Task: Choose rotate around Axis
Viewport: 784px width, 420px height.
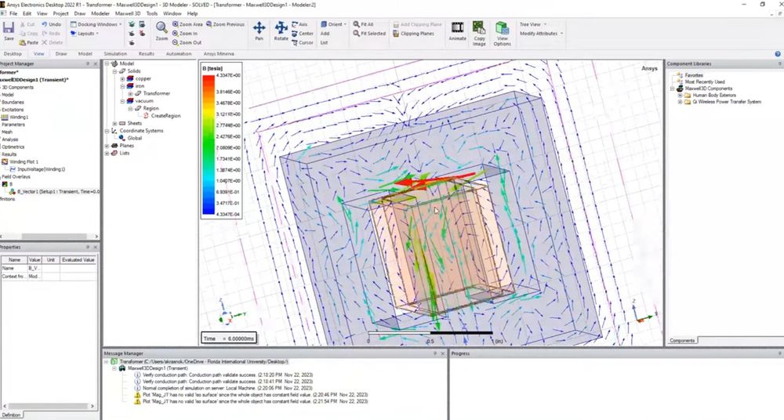Action: (299, 24)
